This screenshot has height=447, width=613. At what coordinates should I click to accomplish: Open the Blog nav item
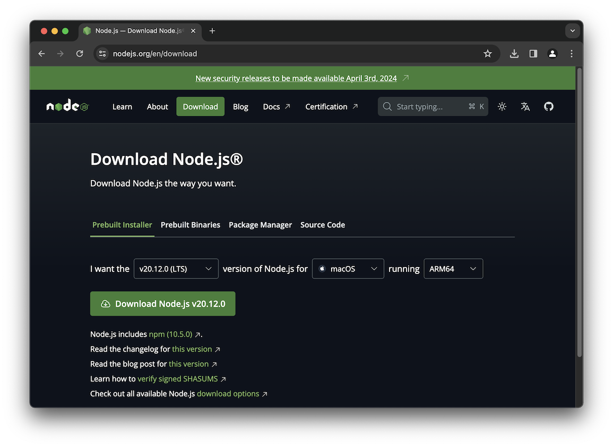pos(240,107)
